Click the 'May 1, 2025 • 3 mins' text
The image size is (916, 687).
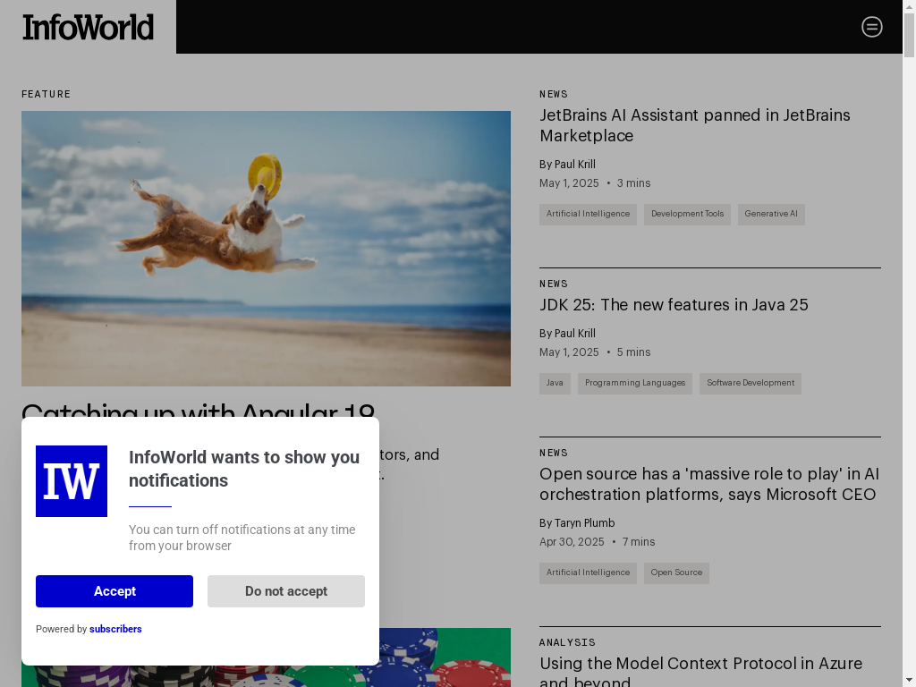595,182
